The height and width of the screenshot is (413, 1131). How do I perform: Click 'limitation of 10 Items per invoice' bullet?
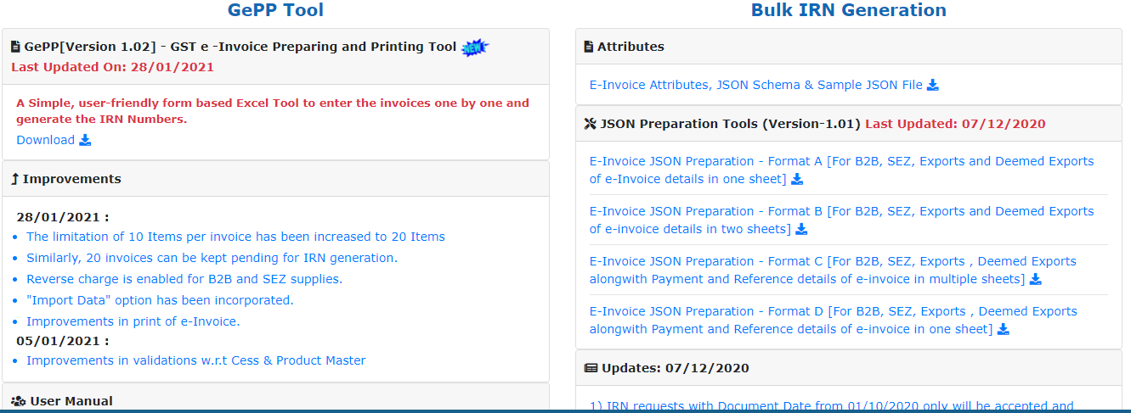coord(235,237)
